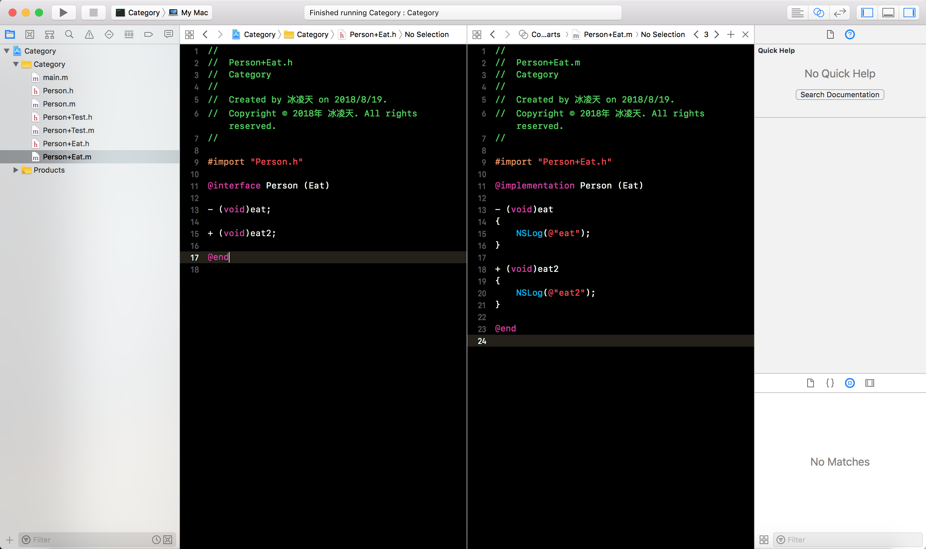Screen dimensions: 926x549
Task: Switch to the Version editor mode
Action: point(839,13)
